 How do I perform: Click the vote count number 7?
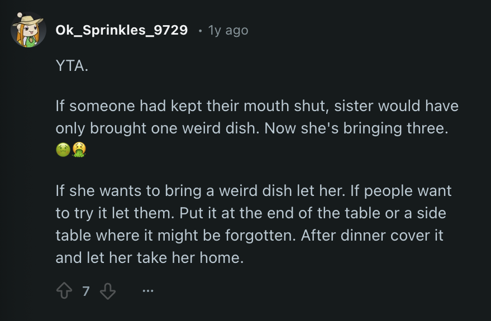[x=85, y=291]
